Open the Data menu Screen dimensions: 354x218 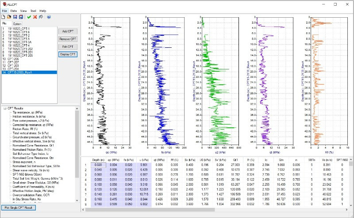pyautogui.click(x=13, y=11)
